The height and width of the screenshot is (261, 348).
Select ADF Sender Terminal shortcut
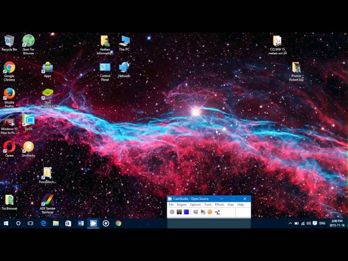pyautogui.click(x=47, y=204)
